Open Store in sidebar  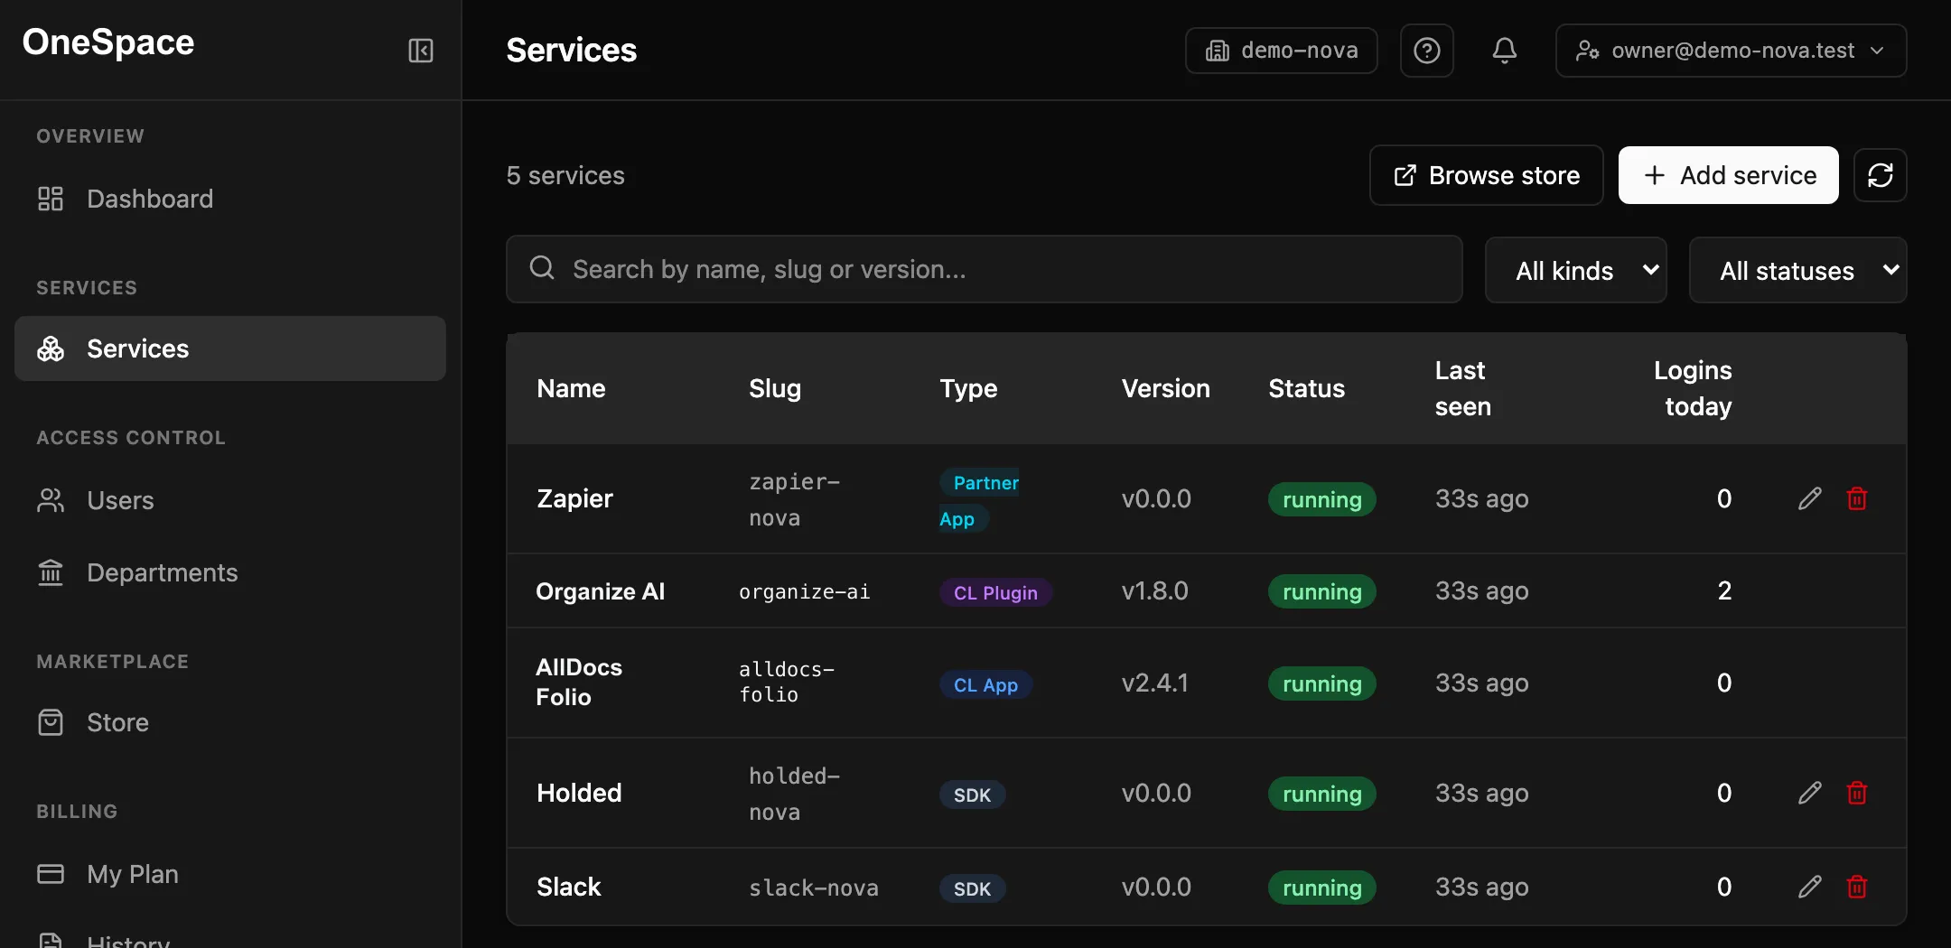coord(230,722)
